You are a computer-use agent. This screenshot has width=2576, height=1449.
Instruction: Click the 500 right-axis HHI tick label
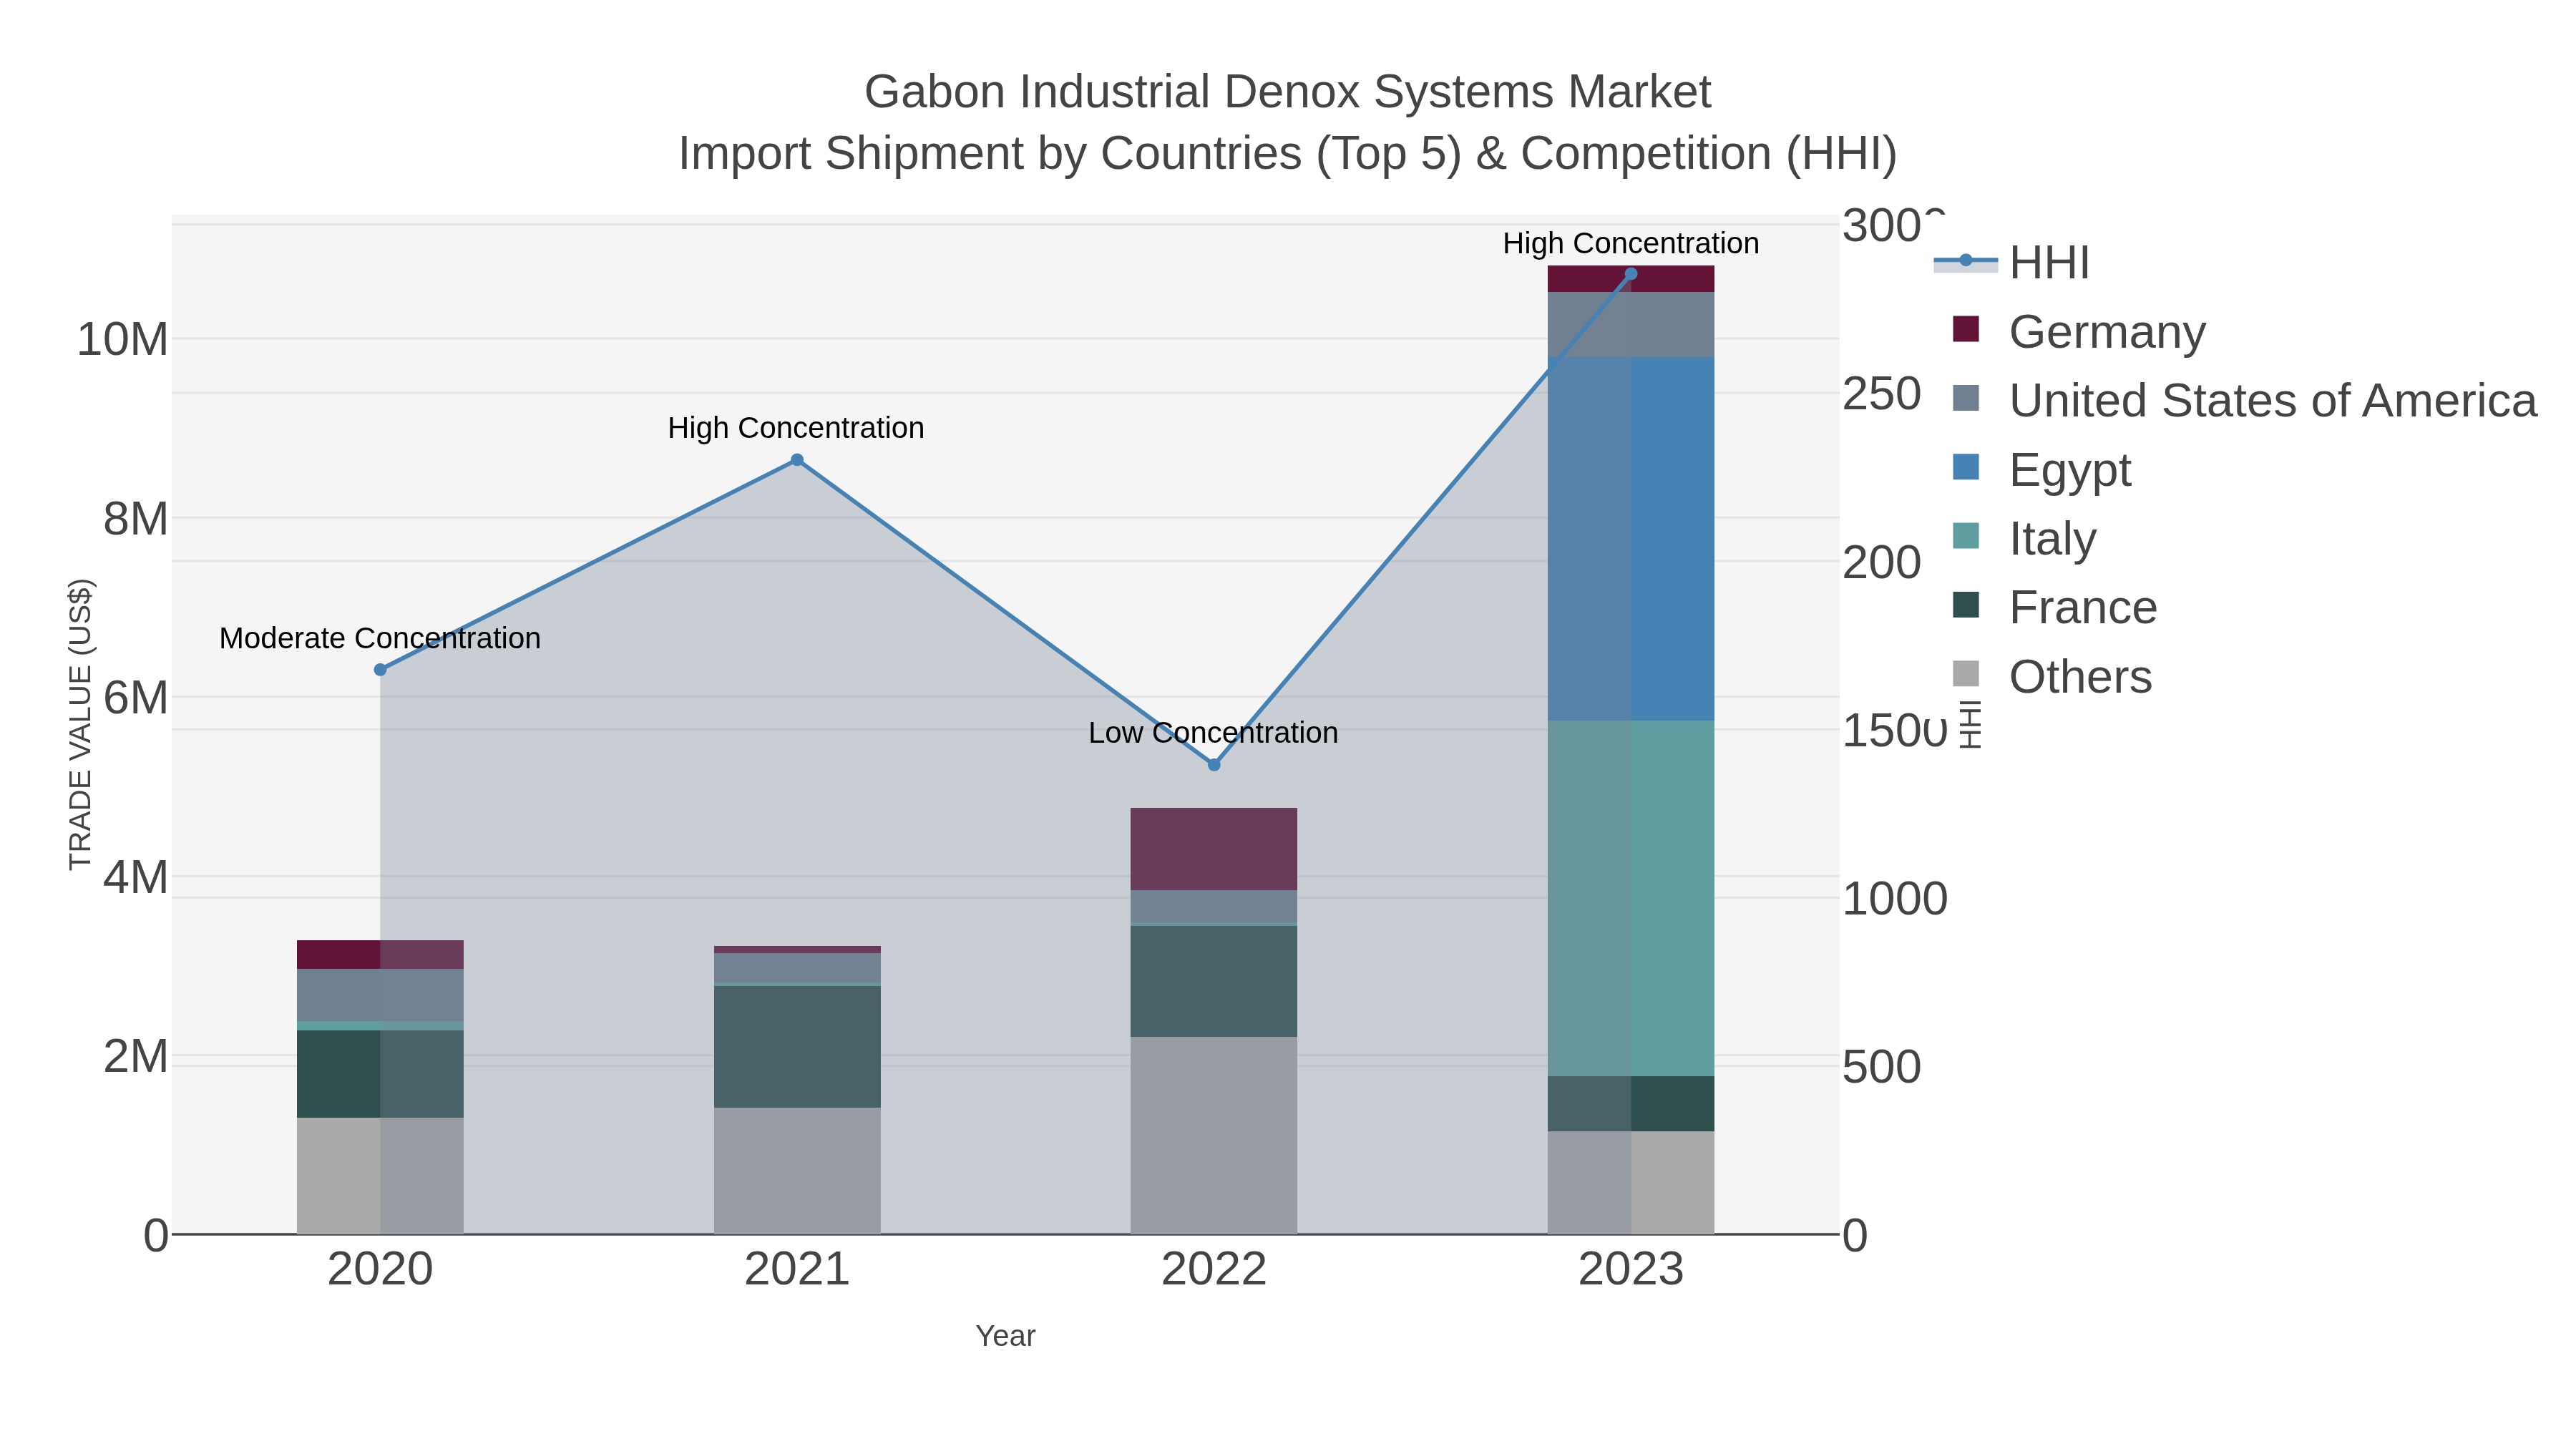point(1882,1067)
